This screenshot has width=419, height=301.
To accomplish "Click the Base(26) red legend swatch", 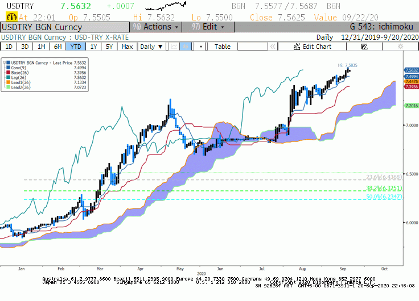I will click(x=9, y=73).
